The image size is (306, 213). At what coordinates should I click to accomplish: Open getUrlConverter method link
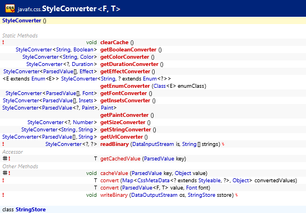pyautogui.click(x=122, y=137)
